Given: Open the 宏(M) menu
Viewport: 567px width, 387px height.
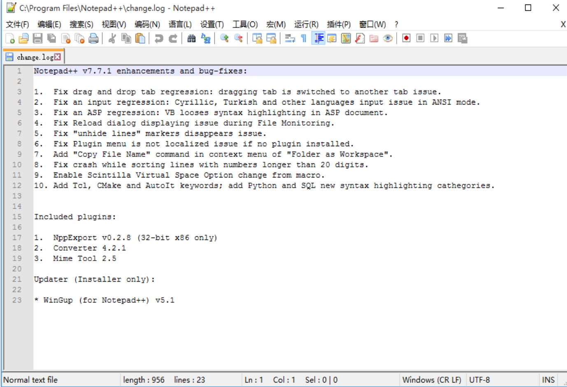Looking at the screenshot, I should 276,25.
